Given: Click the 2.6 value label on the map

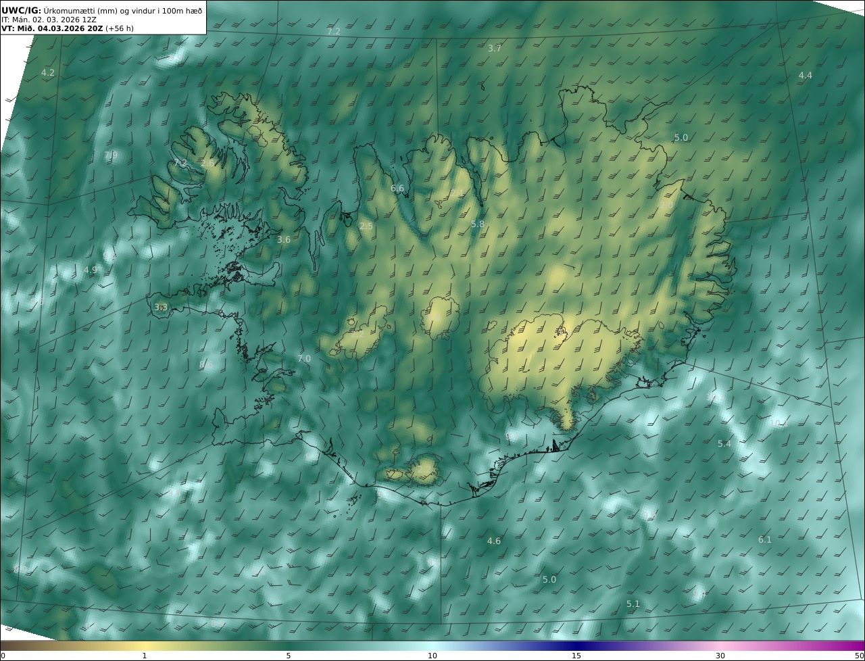Looking at the screenshot, I should pos(207,163).
